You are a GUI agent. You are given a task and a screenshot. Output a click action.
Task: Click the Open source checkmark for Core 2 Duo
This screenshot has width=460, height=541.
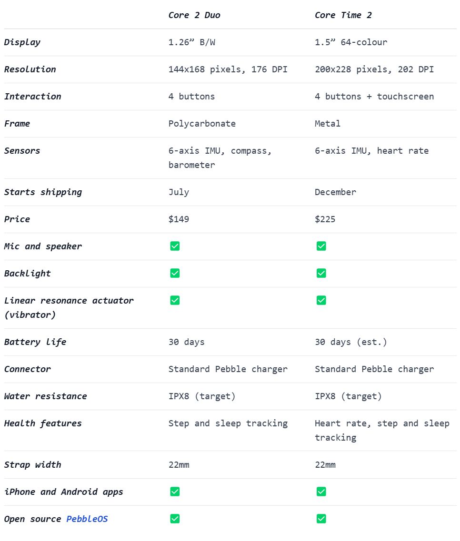pyautogui.click(x=175, y=519)
